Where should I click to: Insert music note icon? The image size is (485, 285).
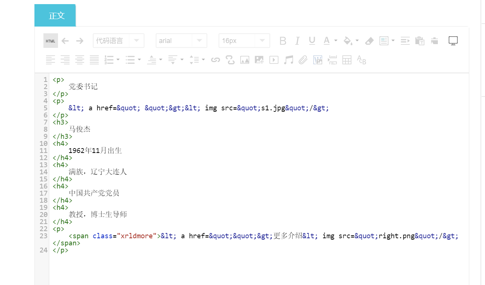(289, 59)
